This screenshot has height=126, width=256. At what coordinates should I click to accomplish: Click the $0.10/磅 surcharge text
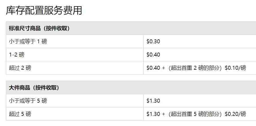(235, 68)
